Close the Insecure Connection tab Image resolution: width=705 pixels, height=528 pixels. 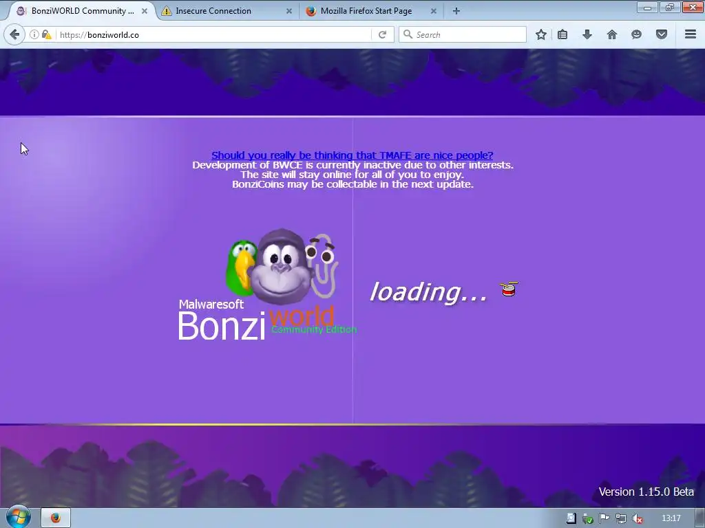[289, 11]
